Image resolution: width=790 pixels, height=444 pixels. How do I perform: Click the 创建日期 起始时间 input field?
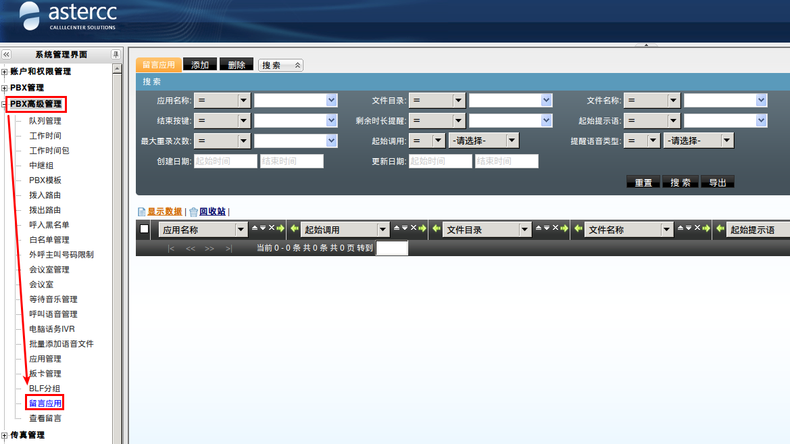pos(225,162)
